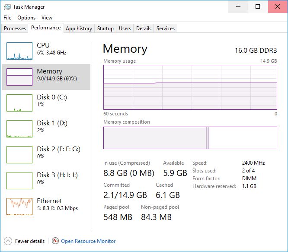The width and height of the screenshot is (288, 252).
Task: Collapse view with Fewer details arrow
Action: 8,241
